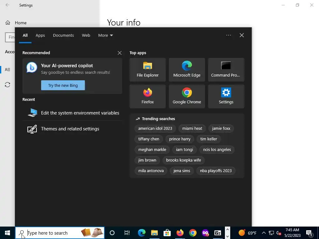The image size is (319, 239).
Task: Search trending iam tongi
Action: coord(184,150)
